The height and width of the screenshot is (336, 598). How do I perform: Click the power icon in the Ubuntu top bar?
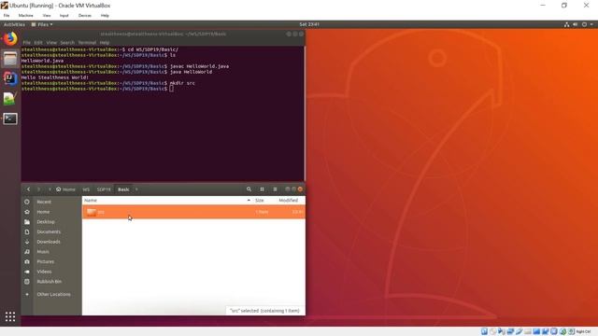(x=584, y=24)
